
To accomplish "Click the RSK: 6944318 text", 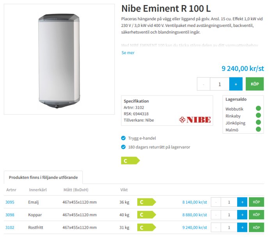I will (x=136, y=114).
